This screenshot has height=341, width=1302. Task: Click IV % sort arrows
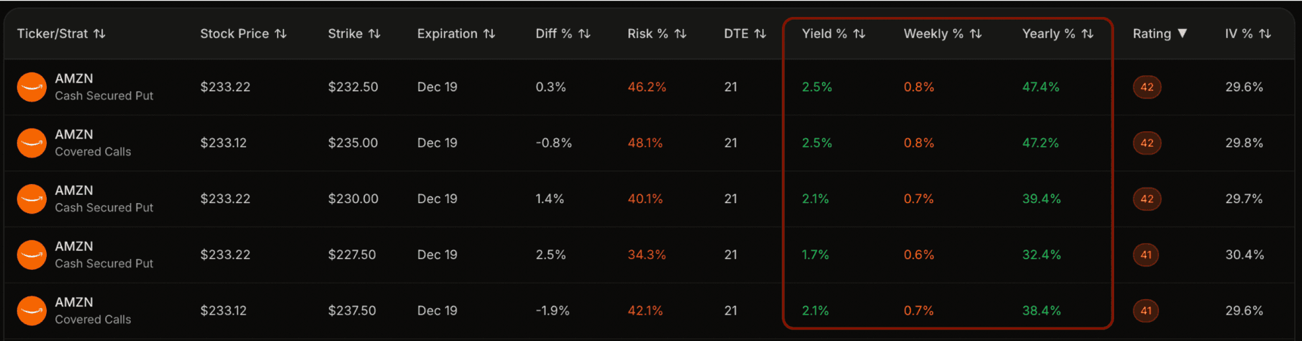pos(1265,34)
